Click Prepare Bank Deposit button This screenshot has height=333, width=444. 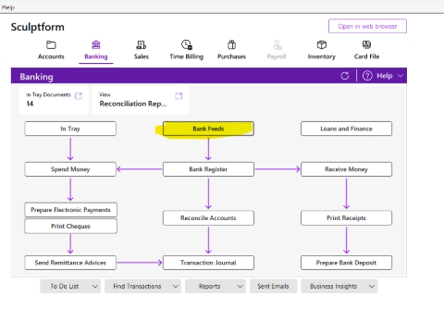(346, 263)
